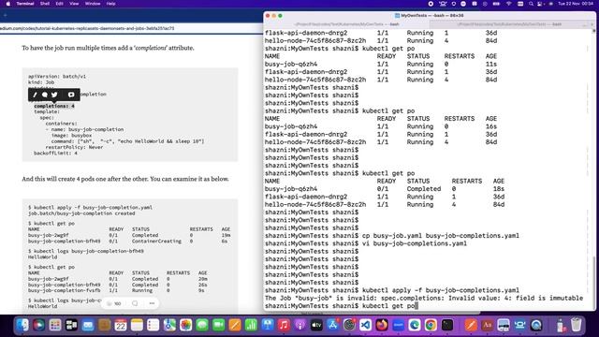Open the View menu

[74, 4]
